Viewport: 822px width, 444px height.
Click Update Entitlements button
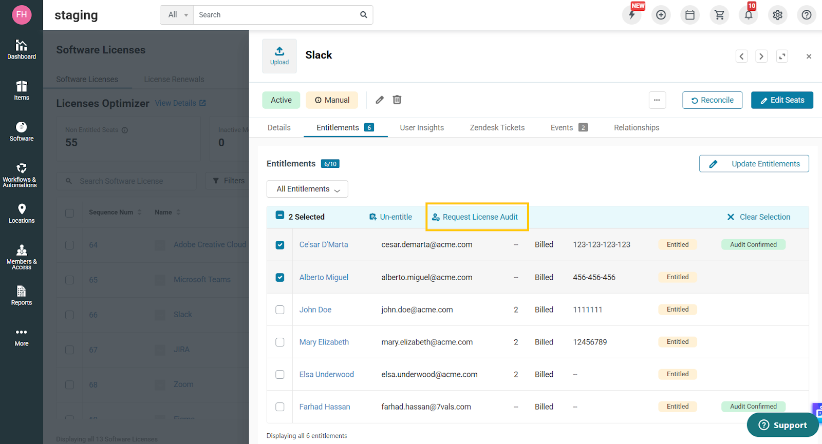[754, 164]
